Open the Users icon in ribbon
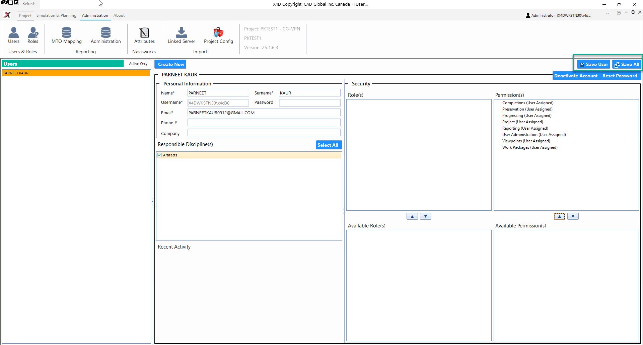The width and height of the screenshot is (643, 345). [14, 35]
